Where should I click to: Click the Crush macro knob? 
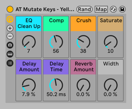[83, 42]
